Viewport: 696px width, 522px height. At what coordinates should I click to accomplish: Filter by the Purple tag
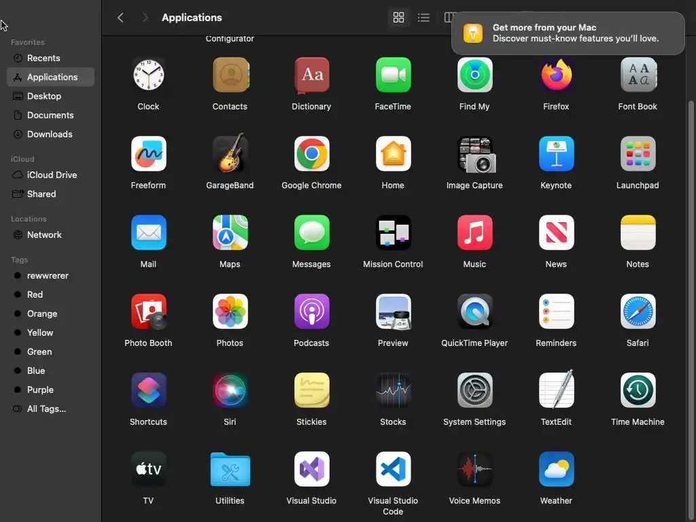tap(50, 389)
